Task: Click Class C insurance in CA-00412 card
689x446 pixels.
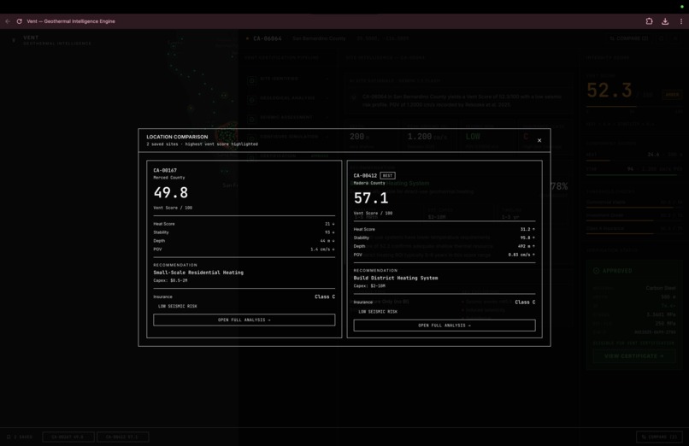Action: click(525, 302)
